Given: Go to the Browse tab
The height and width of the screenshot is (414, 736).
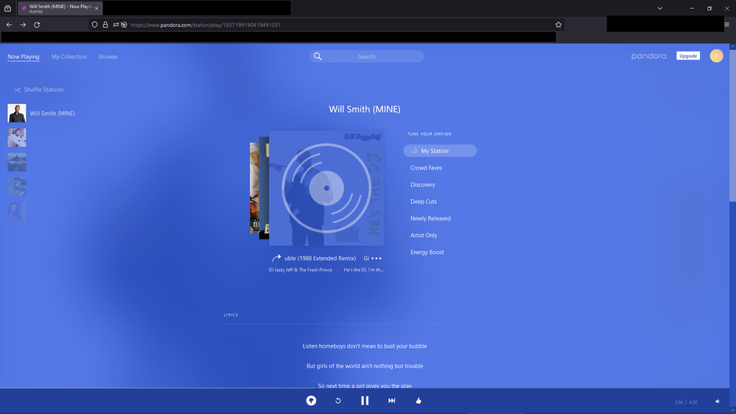Looking at the screenshot, I should tap(108, 57).
